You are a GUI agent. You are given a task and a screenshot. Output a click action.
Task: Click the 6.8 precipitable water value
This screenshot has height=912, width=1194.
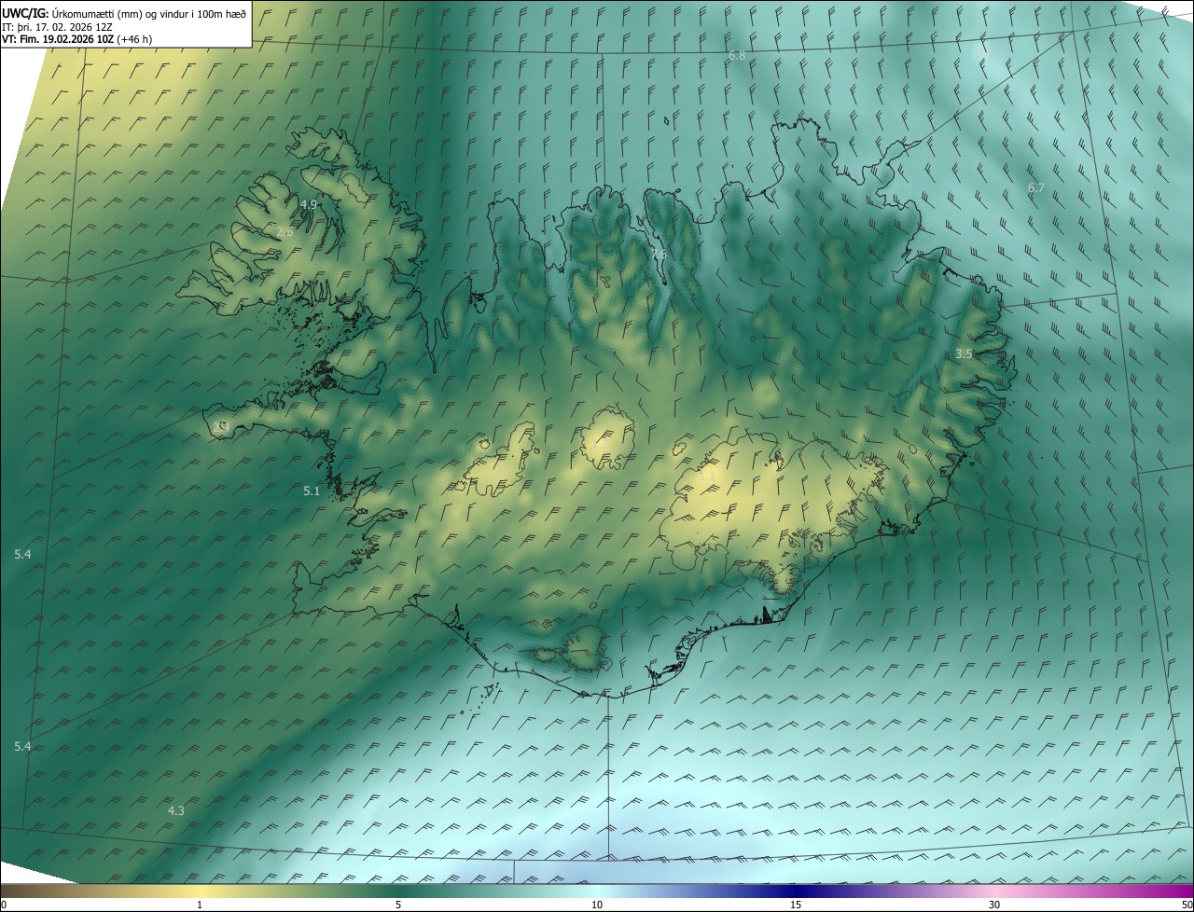pos(737,56)
